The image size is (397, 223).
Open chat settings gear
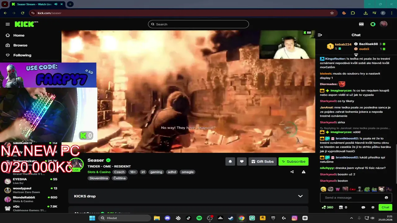pyautogui.click(x=373, y=207)
